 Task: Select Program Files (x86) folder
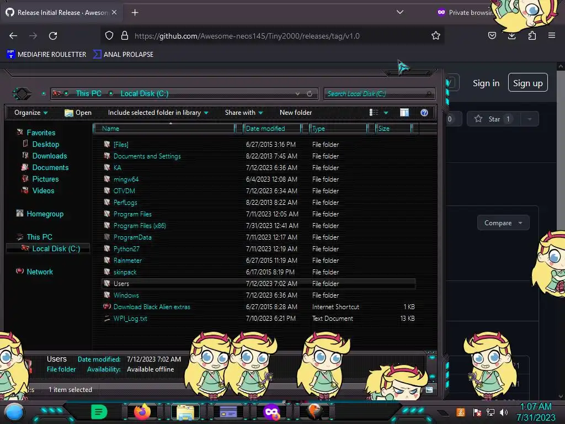coord(140,226)
